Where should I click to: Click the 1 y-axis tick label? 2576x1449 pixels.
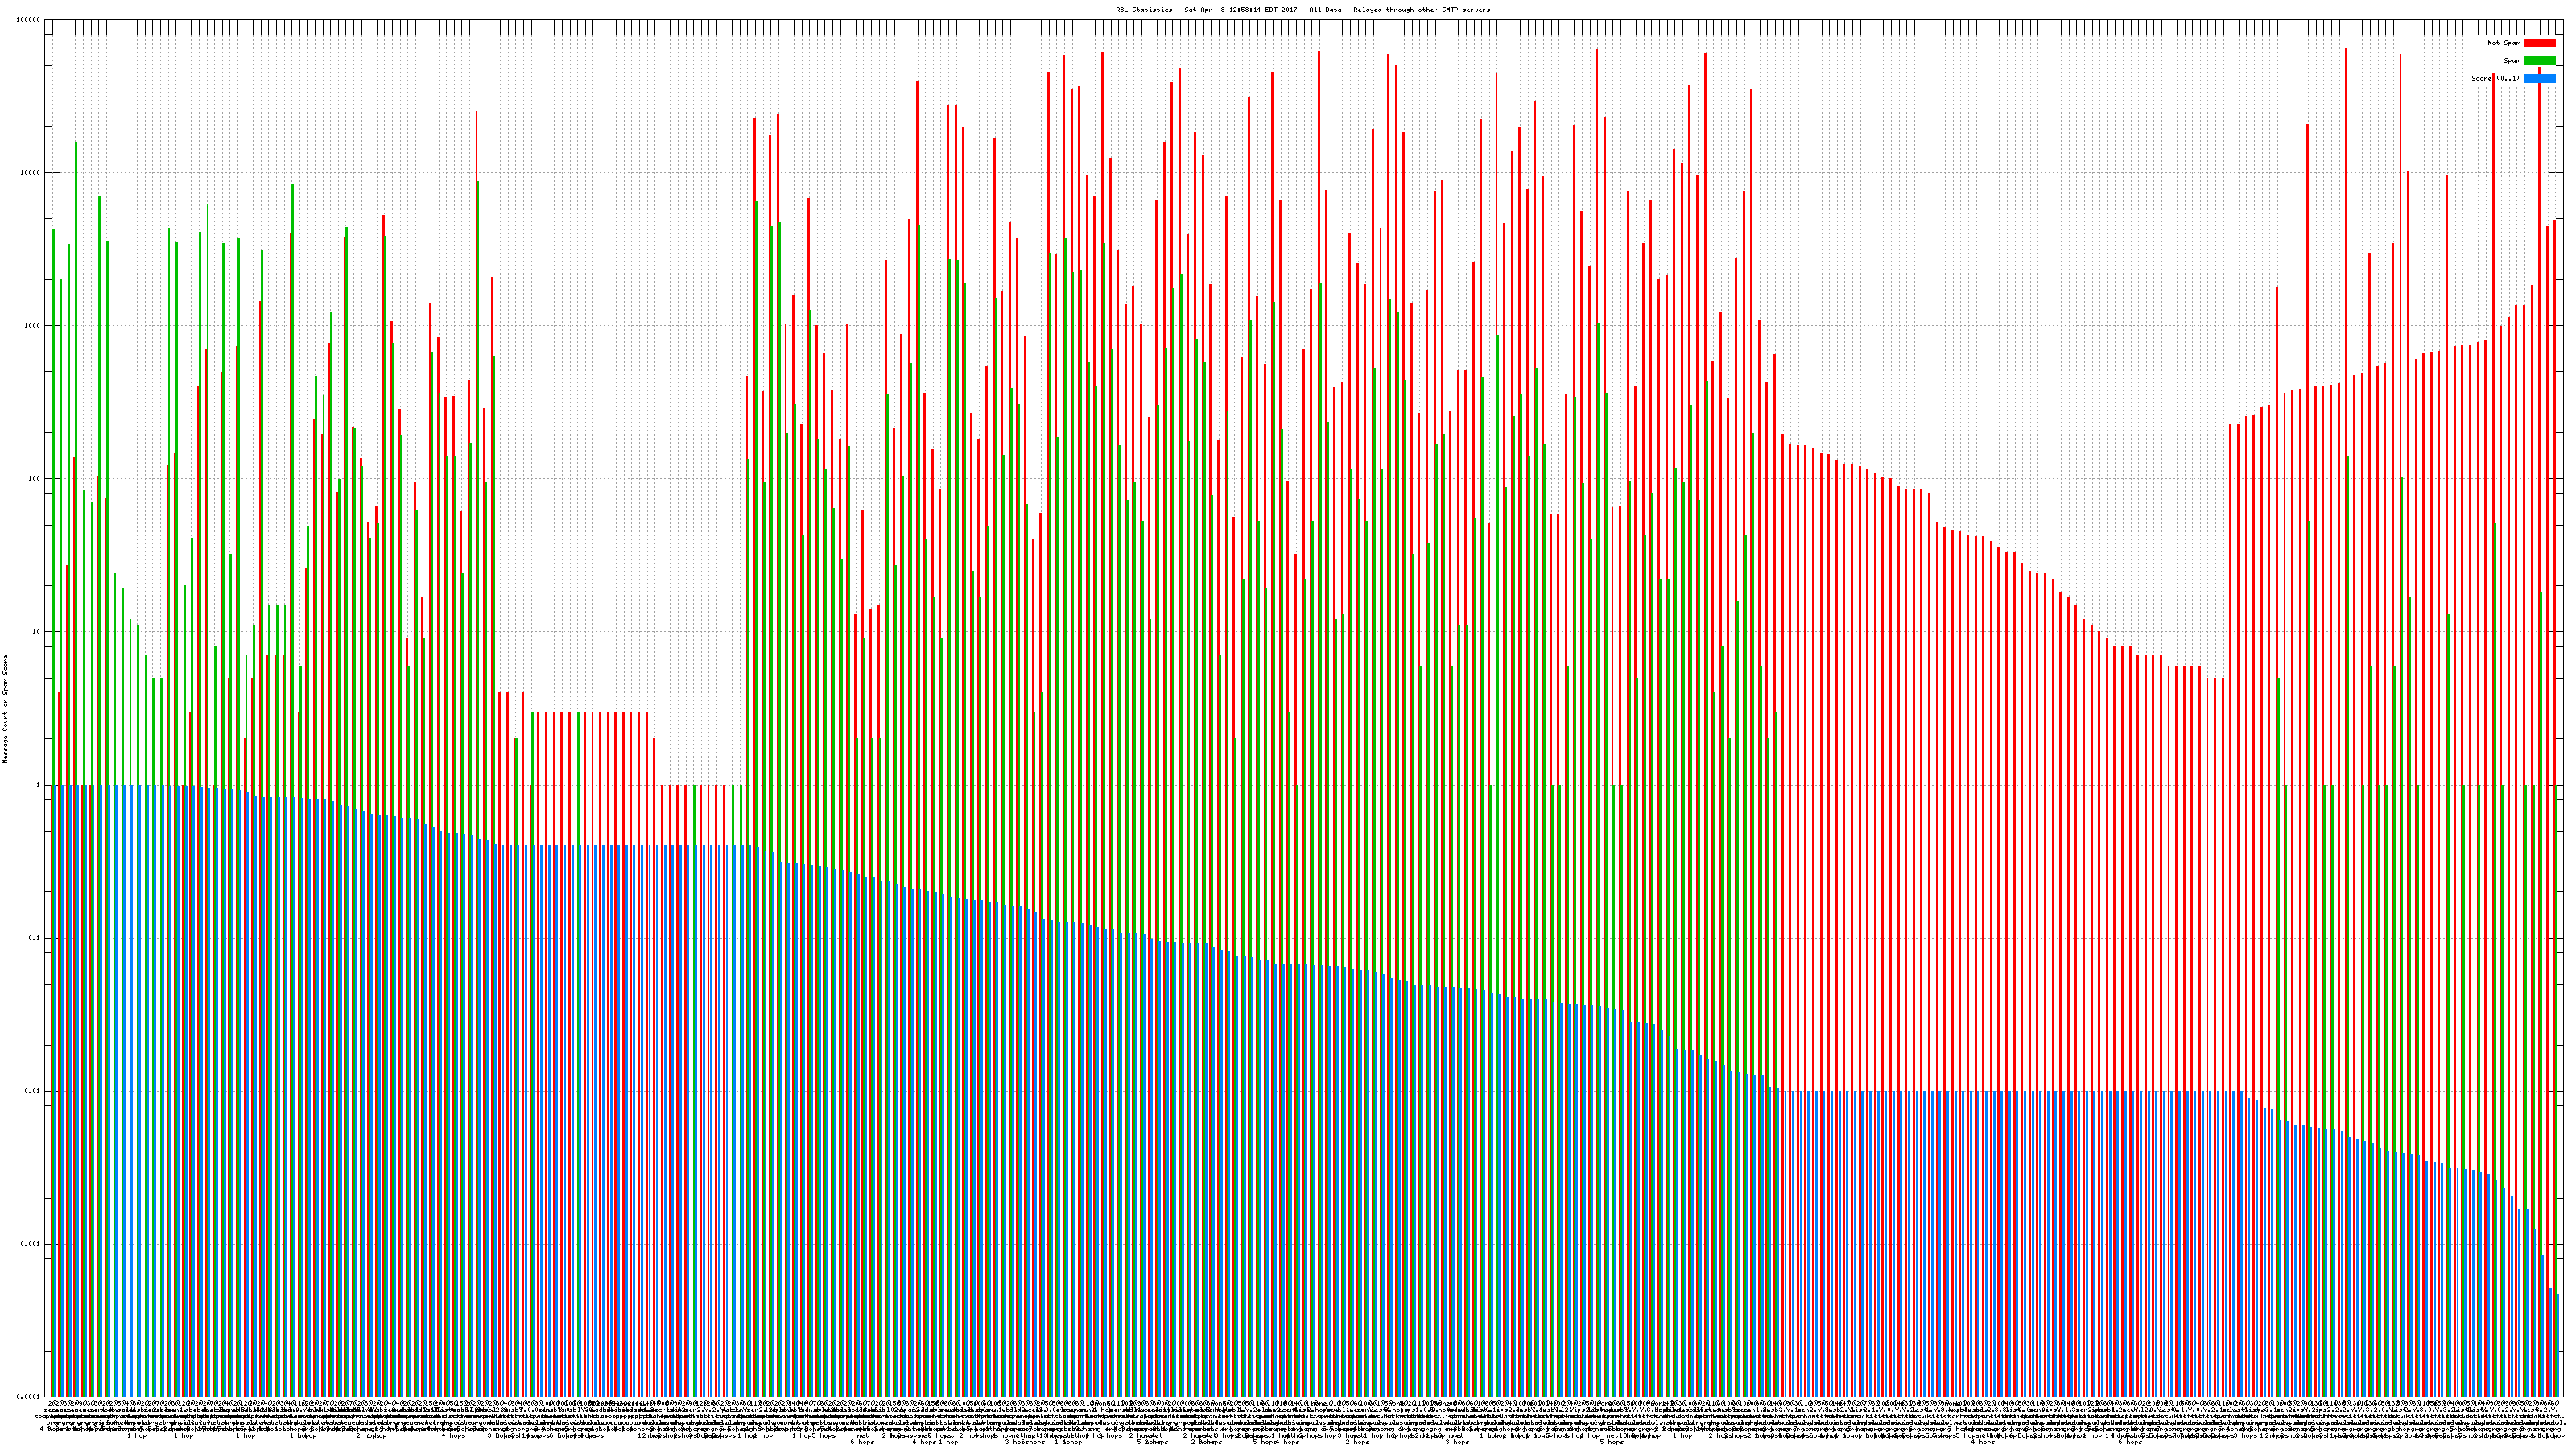[x=38, y=785]
